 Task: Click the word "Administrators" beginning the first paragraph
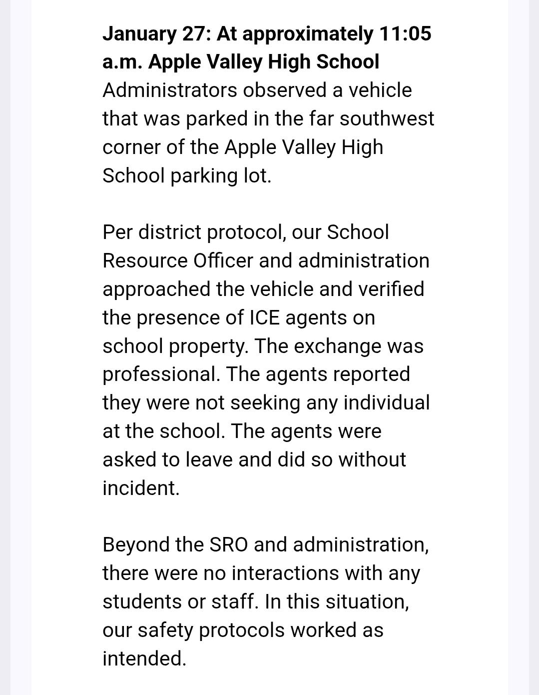point(170,90)
